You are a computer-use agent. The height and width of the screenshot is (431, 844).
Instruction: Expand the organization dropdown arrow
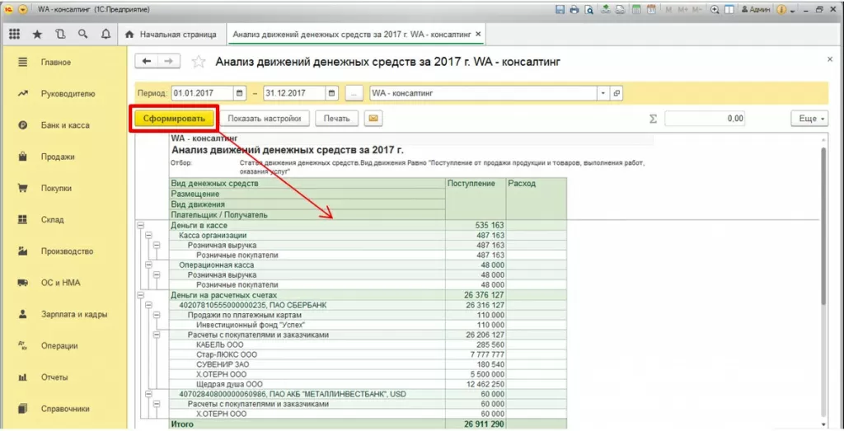click(604, 93)
